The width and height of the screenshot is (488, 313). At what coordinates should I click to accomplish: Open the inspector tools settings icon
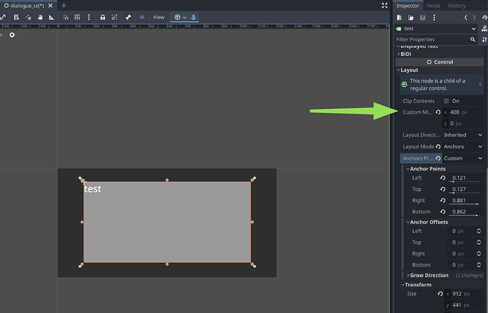[484, 40]
